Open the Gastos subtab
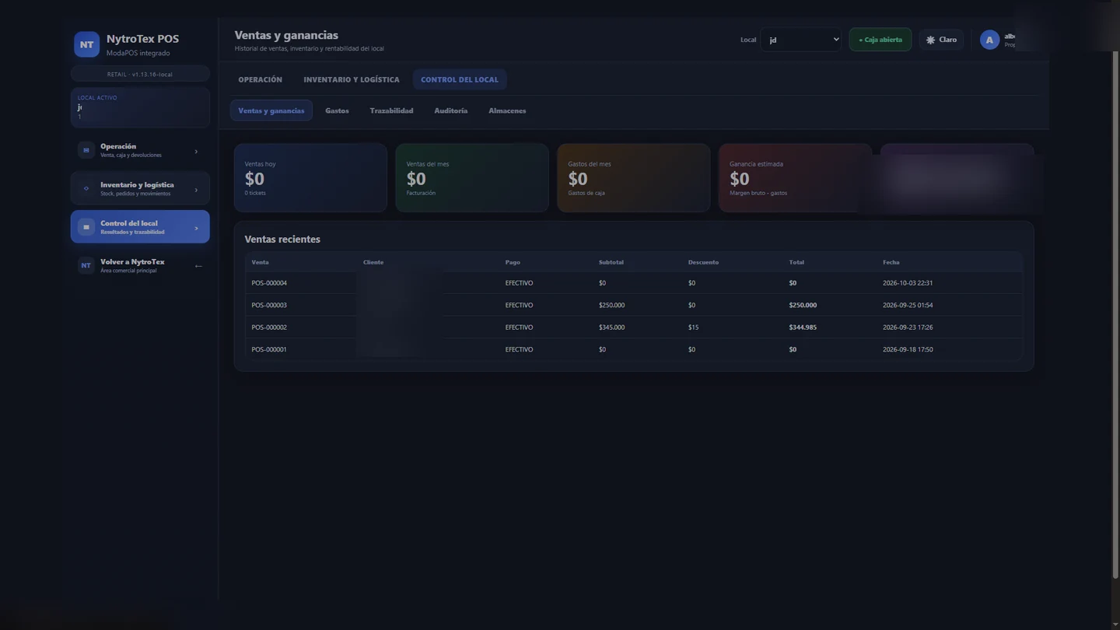 [x=337, y=110]
